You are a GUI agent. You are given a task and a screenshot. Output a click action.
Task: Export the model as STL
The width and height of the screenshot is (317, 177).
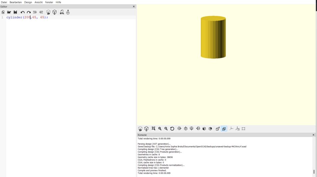tap(62, 12)
